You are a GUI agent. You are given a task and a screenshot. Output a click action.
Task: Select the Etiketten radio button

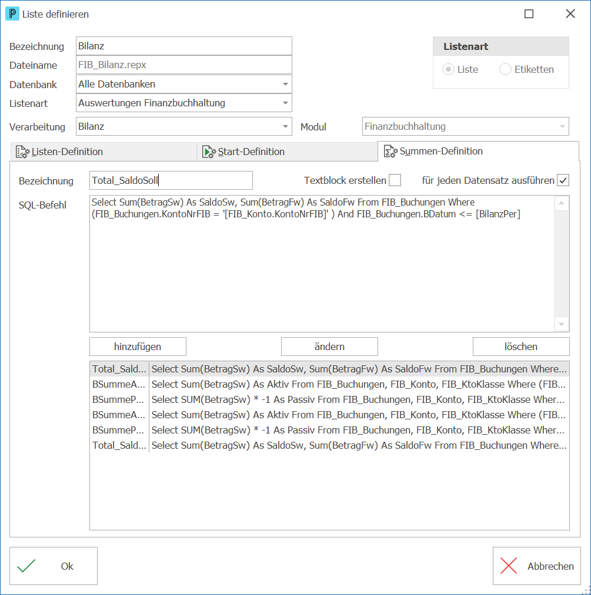point(505,69)
